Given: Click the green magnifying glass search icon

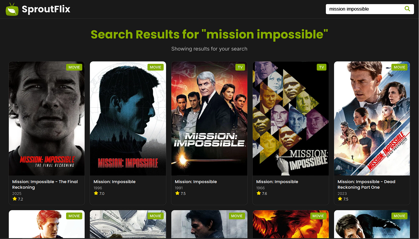Looking at the screenshot, I should (x=407, y=9).
